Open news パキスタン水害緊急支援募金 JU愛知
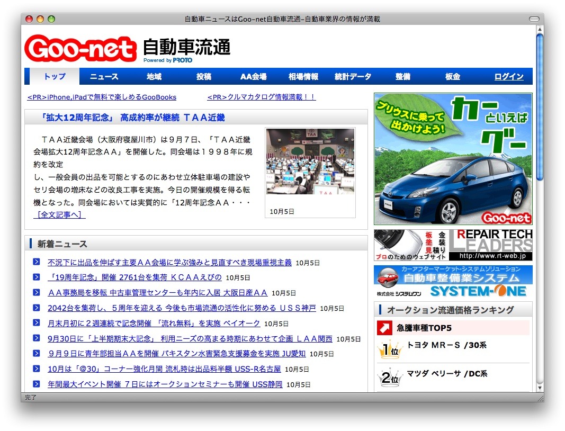This screenshot has width=565, height=431. click(177, 354)
